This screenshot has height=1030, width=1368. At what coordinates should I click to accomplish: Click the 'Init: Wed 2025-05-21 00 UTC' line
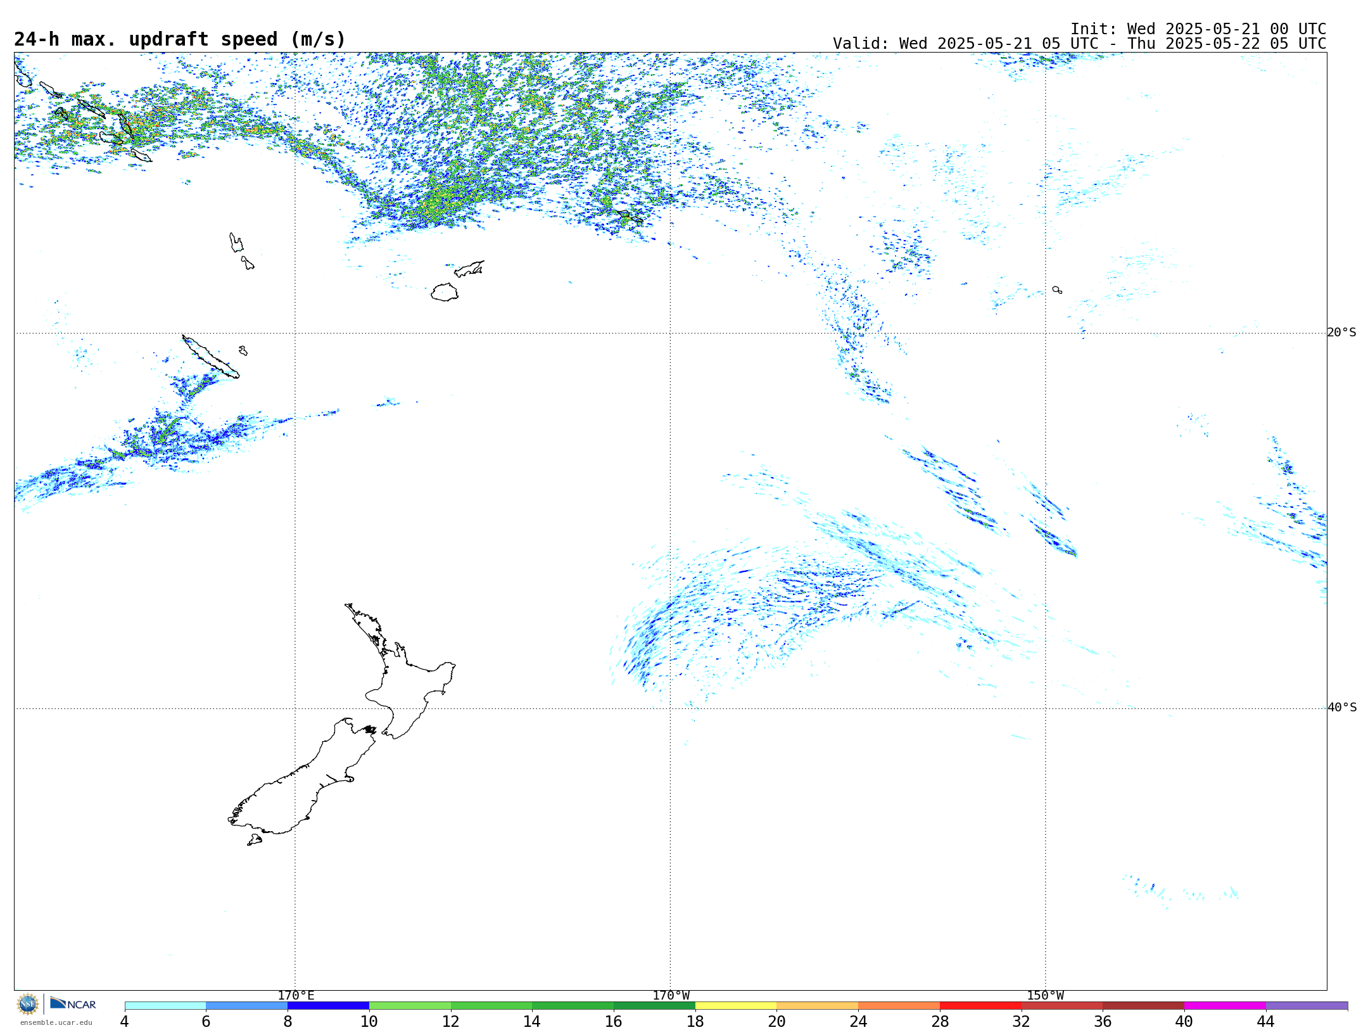point(1198,29)
